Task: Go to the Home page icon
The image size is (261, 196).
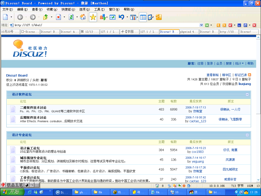Action: [83, 17]
